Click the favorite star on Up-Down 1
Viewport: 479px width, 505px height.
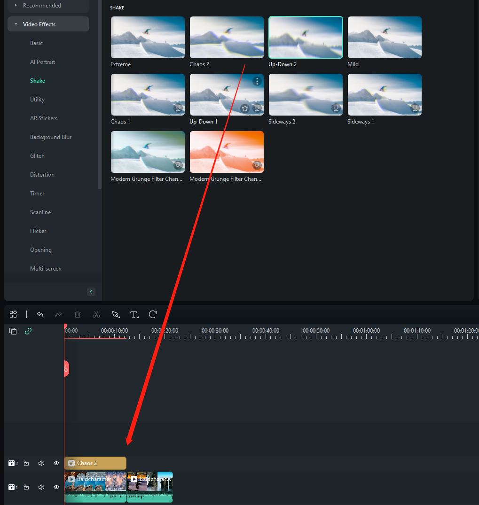click(x=245, y=108)
